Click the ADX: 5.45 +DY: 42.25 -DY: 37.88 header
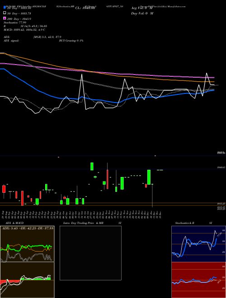The image size is (226, 298). click(28, 228)
